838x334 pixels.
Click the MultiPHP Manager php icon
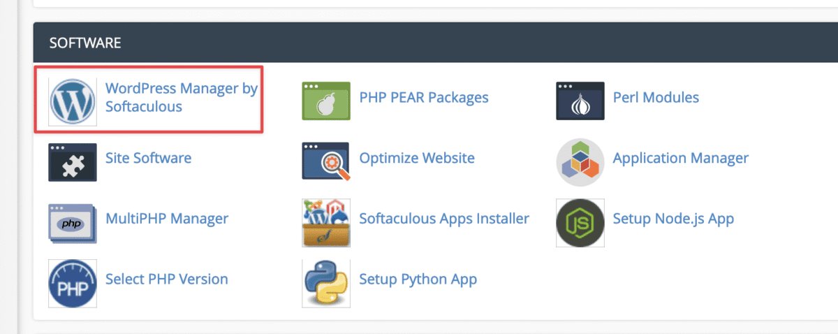click(73, 223)
